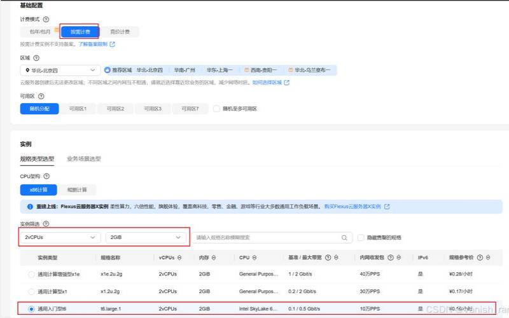Screen dimensions: 509x318
Task: Select 随机至多可用区 checkbox
Action: 216,109
